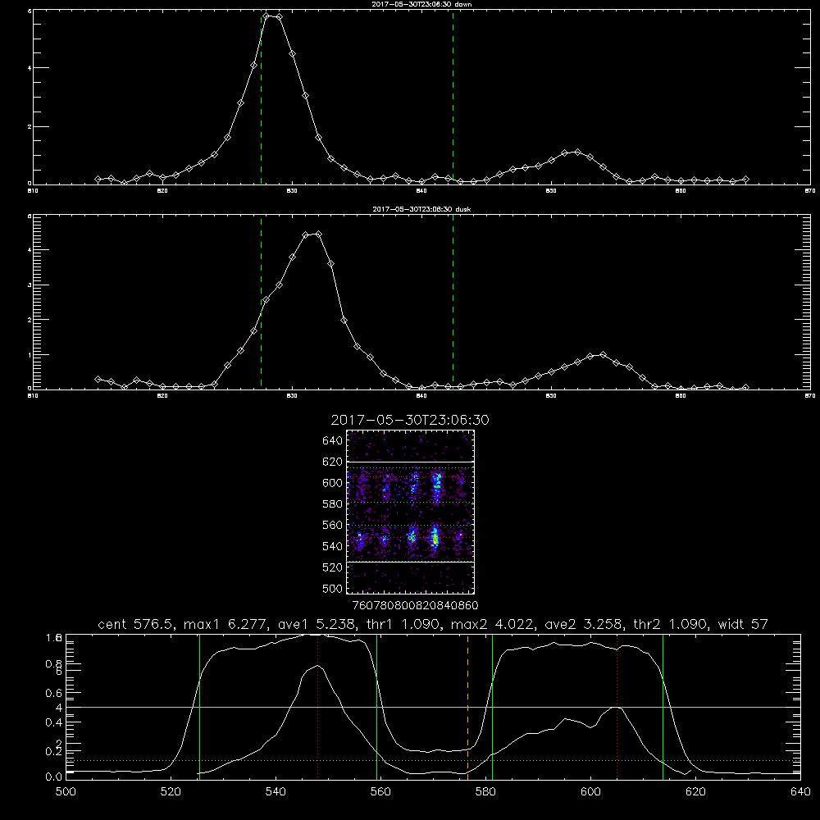Click the "600" x-axis label of bottom plot

[590, 791]
